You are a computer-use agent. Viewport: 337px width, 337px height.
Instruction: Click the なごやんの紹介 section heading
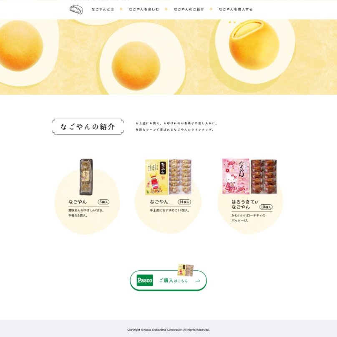pos(88,127)
